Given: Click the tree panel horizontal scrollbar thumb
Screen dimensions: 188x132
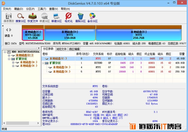Looking at the screenshot, I should tap(18, 123).
